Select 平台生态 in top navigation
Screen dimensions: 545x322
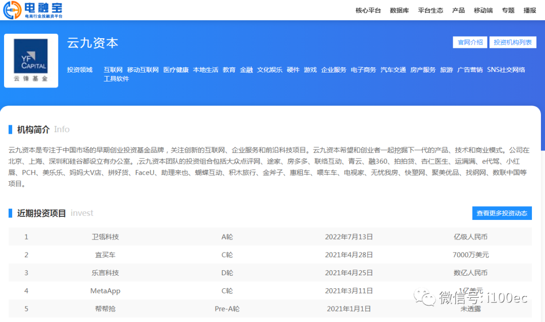430,11
